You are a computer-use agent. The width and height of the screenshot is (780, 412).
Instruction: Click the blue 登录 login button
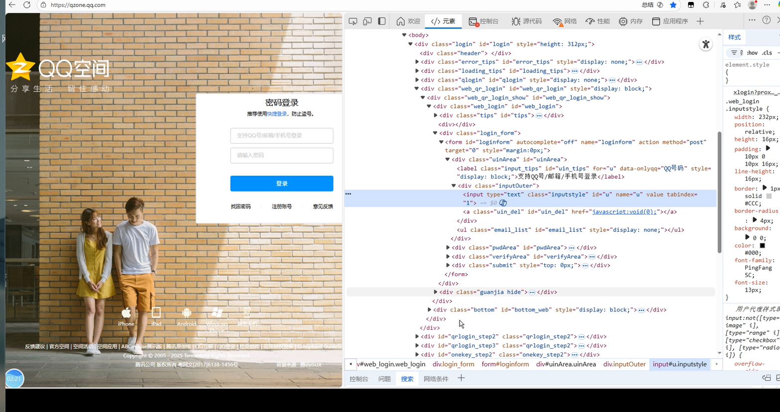(282, 184)
